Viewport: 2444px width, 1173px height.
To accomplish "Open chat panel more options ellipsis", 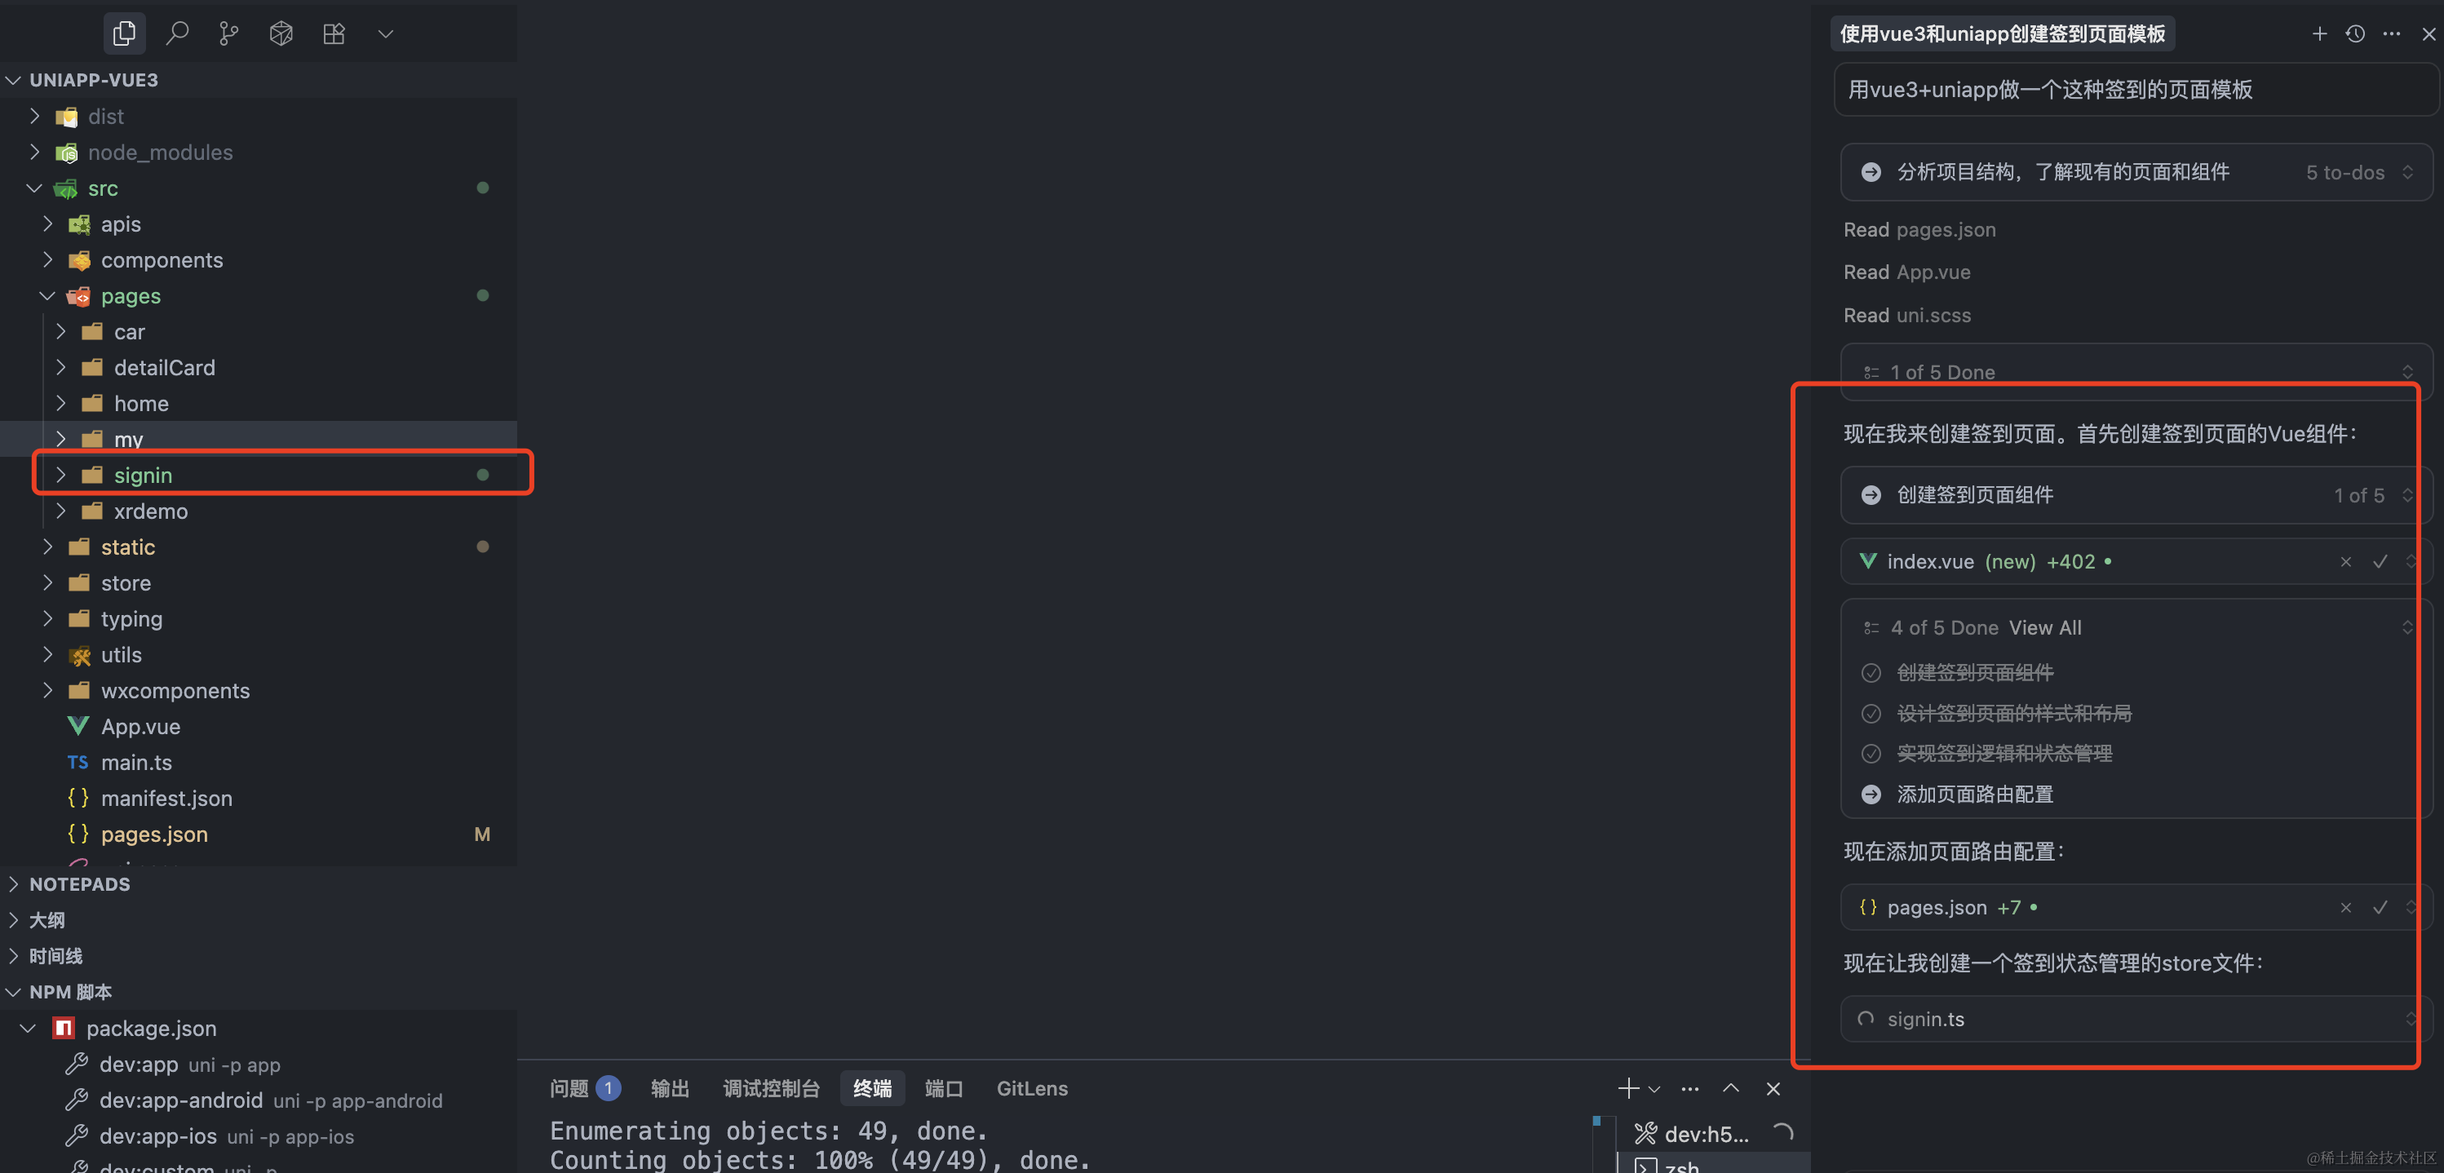I will click(2391, 33).
